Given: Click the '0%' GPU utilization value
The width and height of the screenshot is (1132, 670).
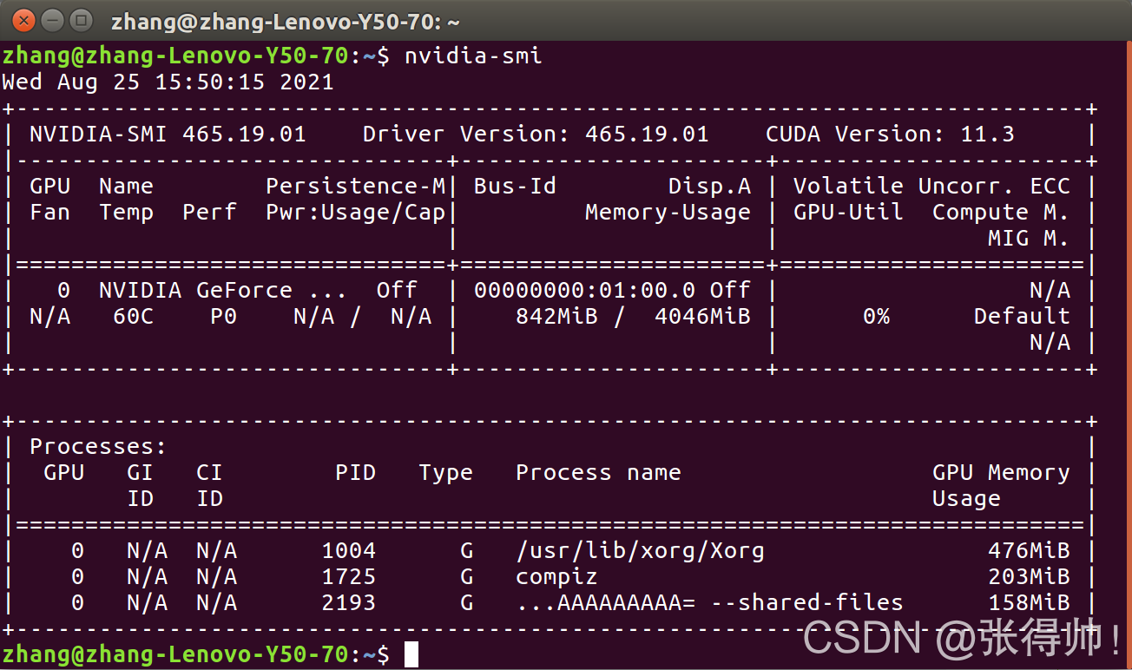Looking at the screenshot, I should tap(876, 317).
